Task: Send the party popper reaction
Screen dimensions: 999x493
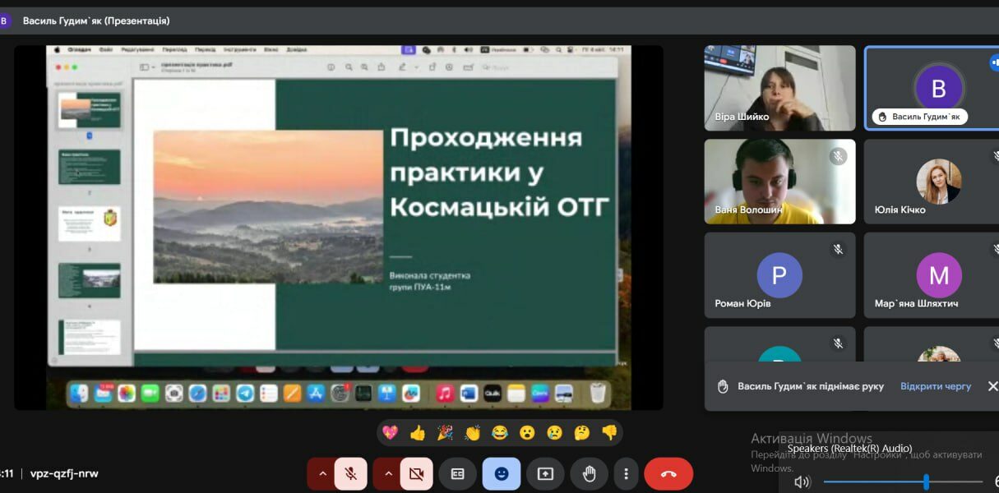Action: [x=445, y=432]
